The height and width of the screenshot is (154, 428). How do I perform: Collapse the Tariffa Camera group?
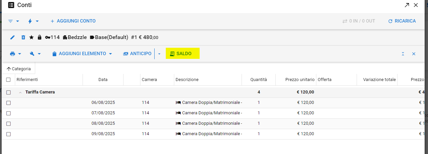[x=21, y=92]
